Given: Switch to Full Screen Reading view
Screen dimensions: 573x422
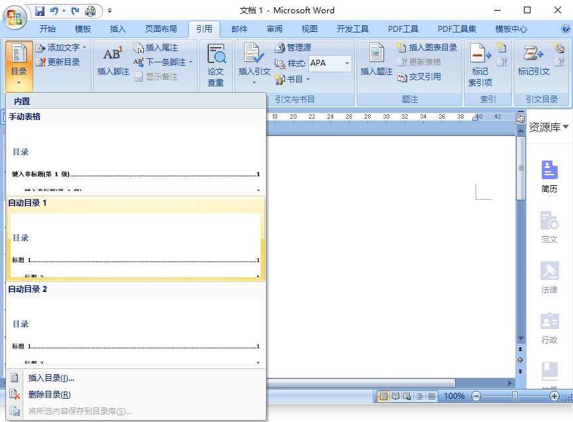Looking at the screenshot, I should coord(395,396).
